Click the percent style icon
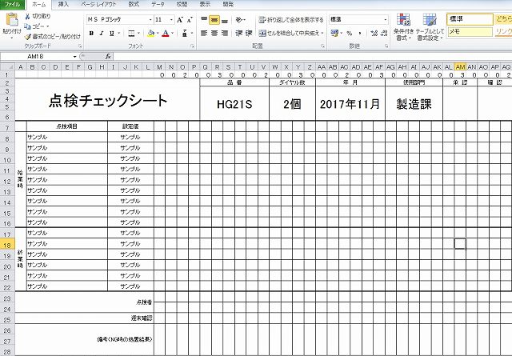Image resolution: width=512 pixels, height=356 pixels. (349, 34)
